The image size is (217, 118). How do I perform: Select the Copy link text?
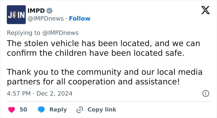[x=102, y=110]
